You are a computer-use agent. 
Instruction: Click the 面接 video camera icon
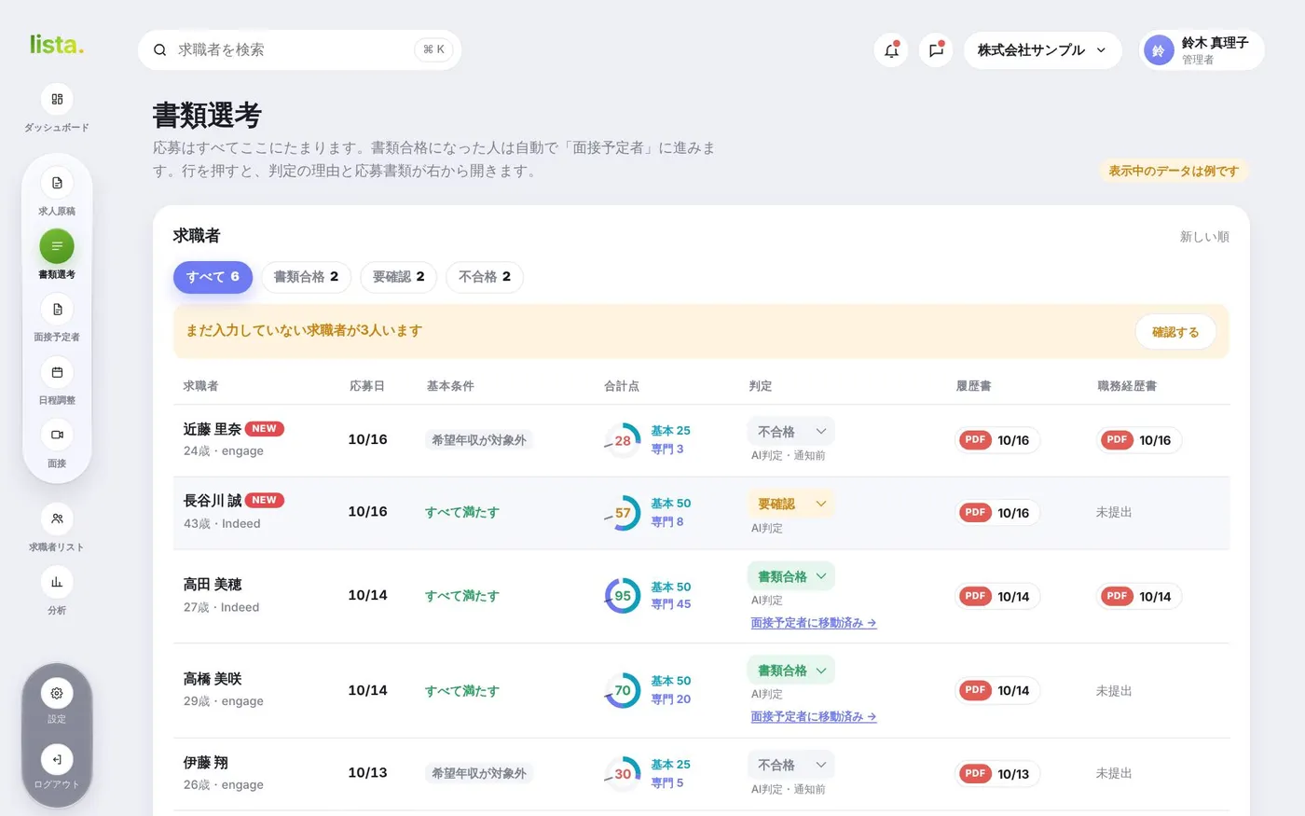[57, 435]
